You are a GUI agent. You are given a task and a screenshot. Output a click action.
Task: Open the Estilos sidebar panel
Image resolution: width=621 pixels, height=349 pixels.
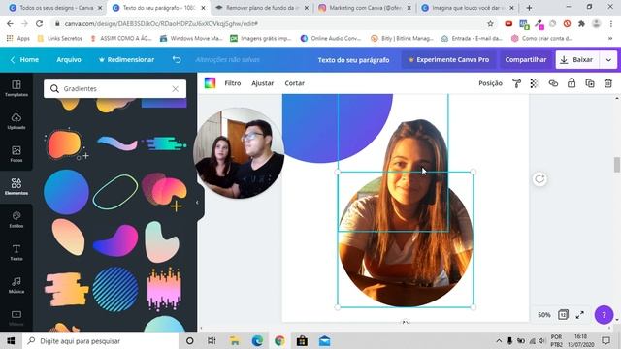pos(16,220)
